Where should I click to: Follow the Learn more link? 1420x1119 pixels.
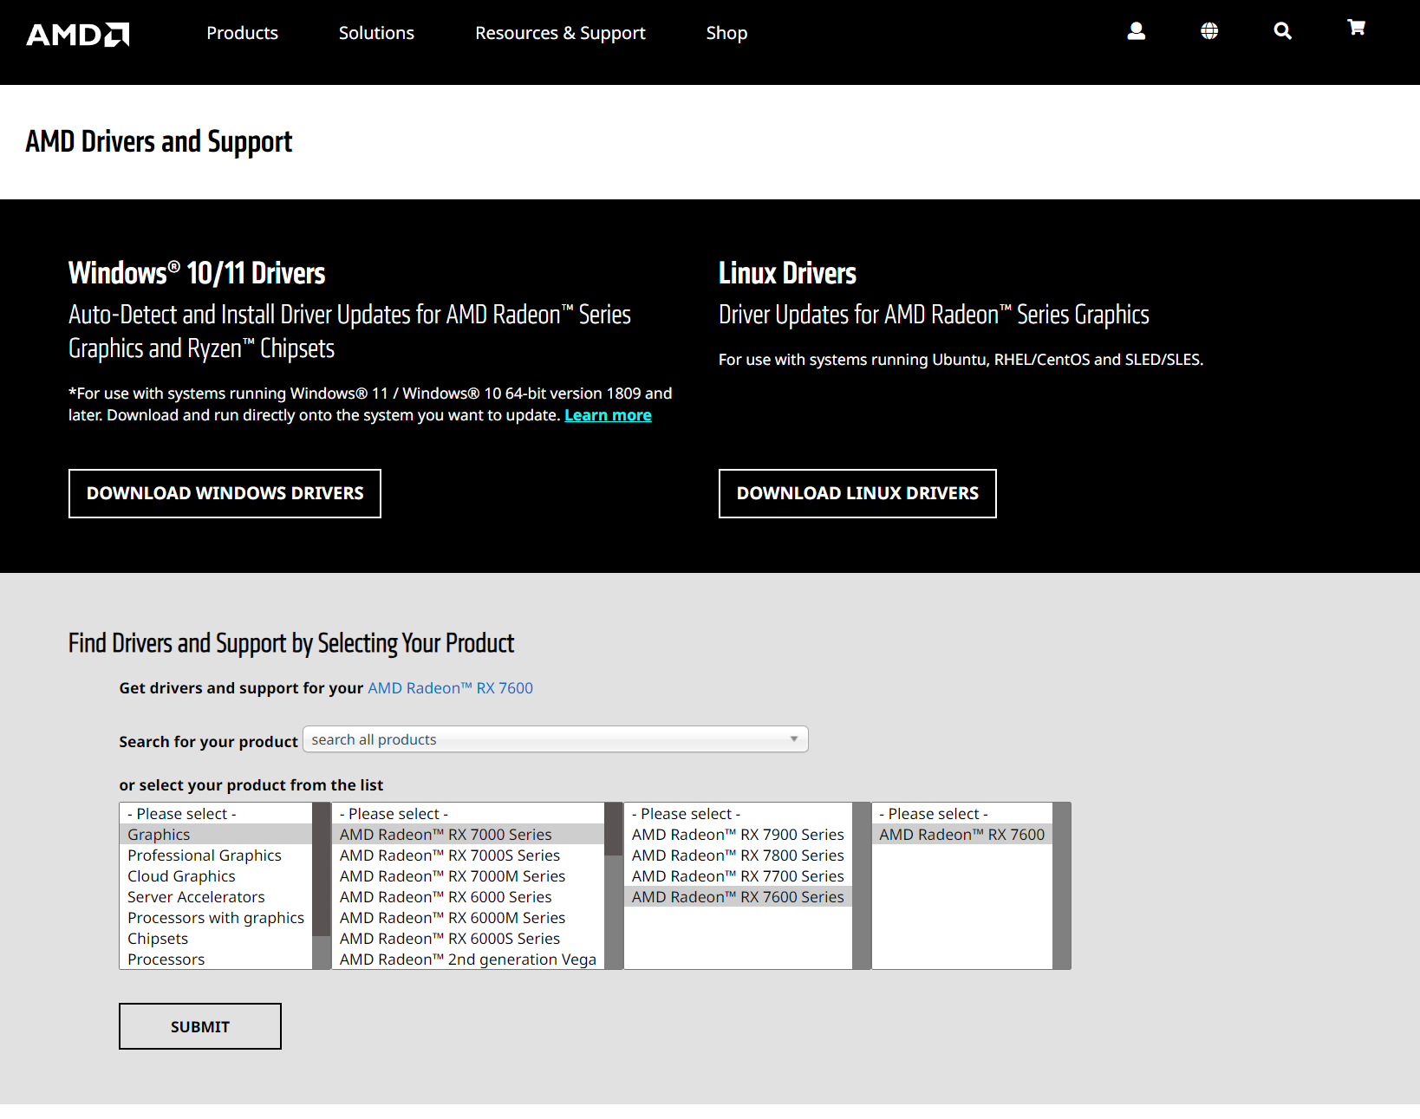(x=608, y=415)
